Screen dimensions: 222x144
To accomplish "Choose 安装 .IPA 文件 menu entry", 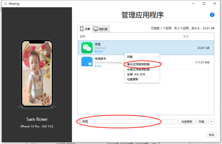I will [x=136, y=74].
